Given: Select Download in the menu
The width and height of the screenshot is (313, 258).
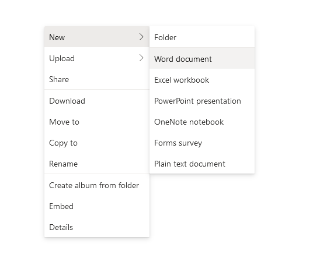Looking at the screenshot, I should click(x=97, y=101).
